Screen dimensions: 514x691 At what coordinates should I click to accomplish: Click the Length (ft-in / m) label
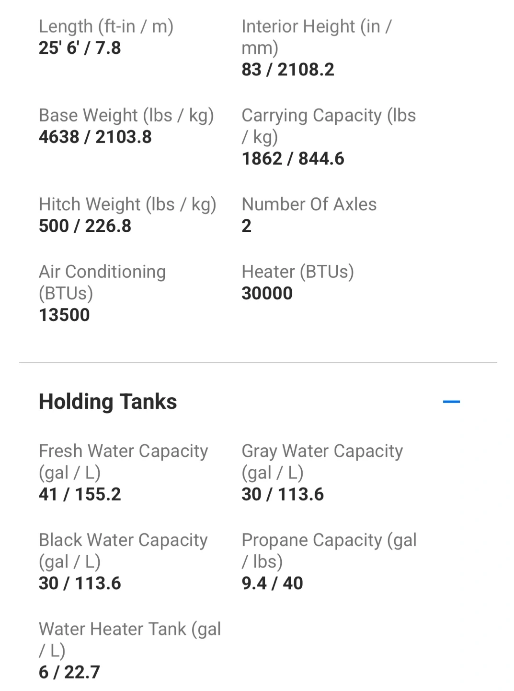click(106, 26)
